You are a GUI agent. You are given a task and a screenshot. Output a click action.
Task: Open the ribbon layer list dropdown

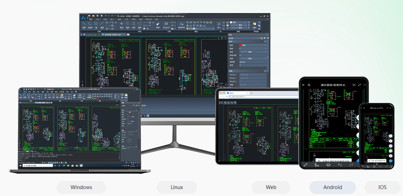tap(200, 29)
